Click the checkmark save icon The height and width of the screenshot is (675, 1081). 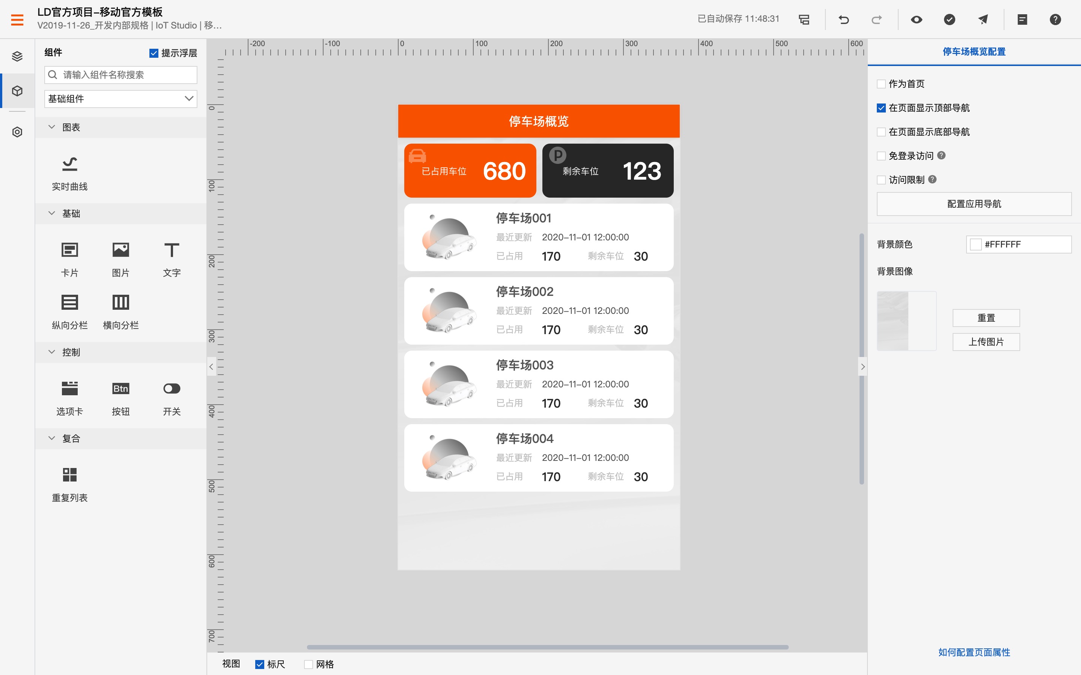pos(950,19)
